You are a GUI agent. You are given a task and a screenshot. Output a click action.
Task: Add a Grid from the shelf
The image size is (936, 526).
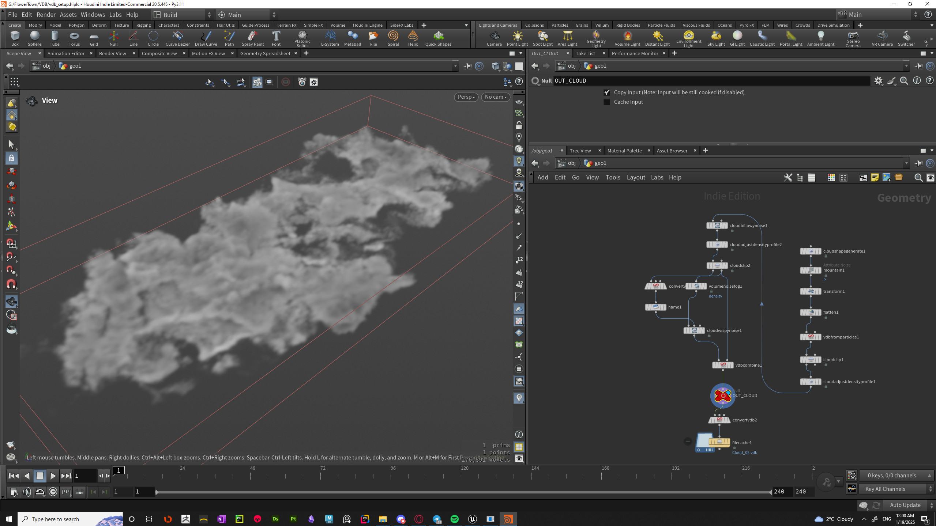coord(94,38)
